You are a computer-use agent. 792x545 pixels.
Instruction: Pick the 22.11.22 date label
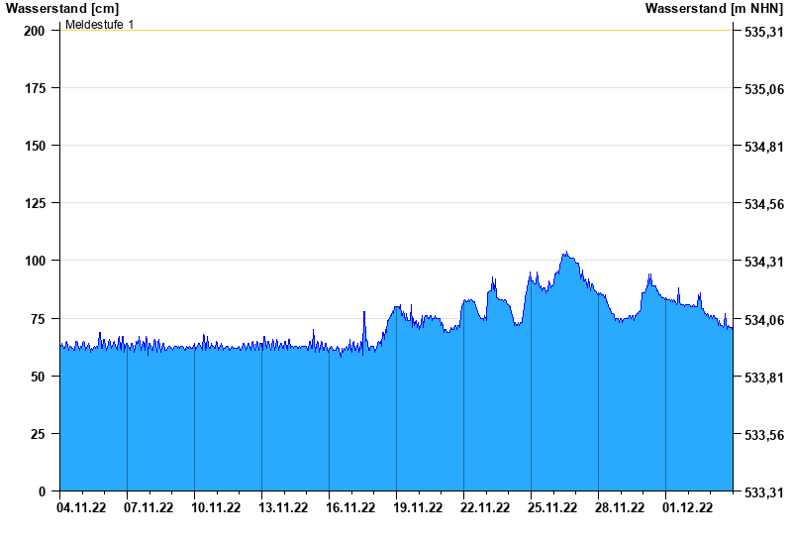(485, 508)
